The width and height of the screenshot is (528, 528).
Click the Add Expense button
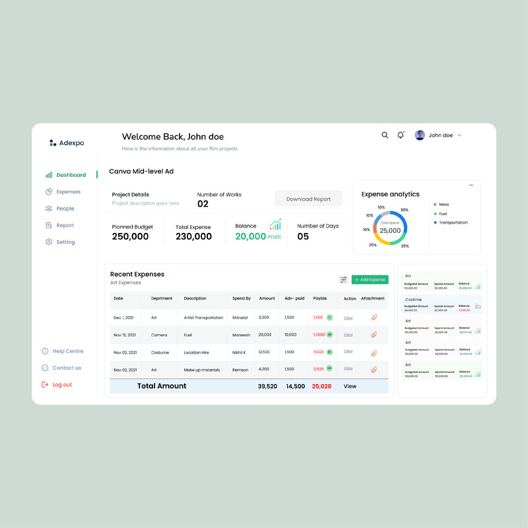click(370, 280)
